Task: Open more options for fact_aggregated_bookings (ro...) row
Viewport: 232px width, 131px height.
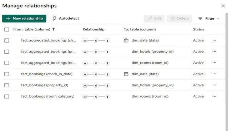Action: (x=214, y=63)
